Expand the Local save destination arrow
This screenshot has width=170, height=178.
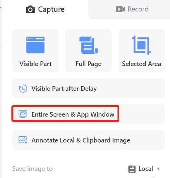click(x=158, y=169)
